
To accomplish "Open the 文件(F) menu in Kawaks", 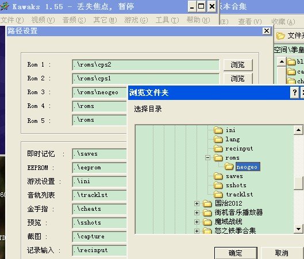I will click(x=12, y=20).
